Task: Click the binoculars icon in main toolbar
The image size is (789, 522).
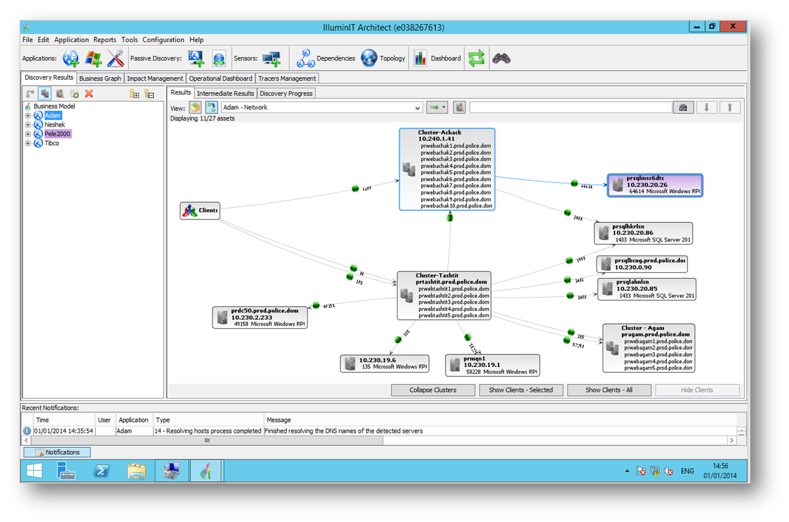Action: (501, 58)
